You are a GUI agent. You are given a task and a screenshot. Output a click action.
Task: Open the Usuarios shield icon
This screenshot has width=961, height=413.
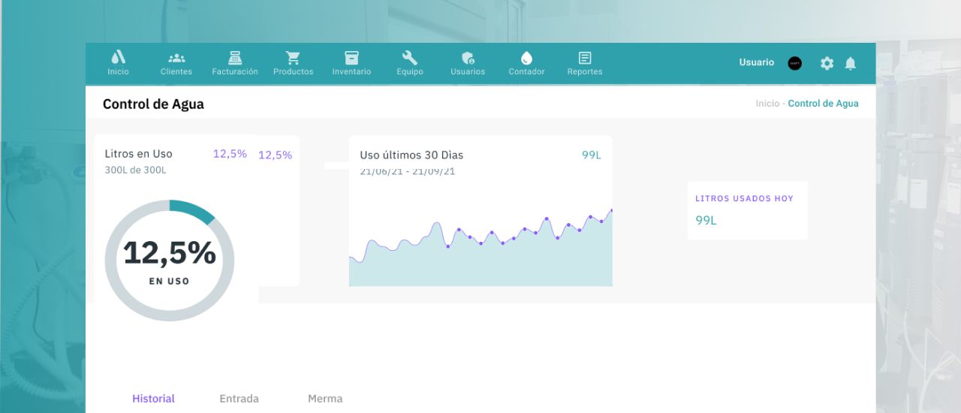[x=468, y=59]
